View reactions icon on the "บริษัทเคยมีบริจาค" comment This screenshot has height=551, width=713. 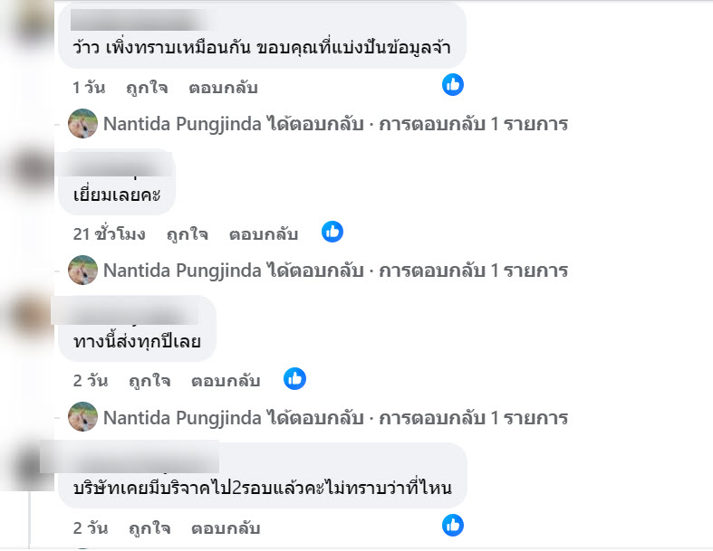453,525
